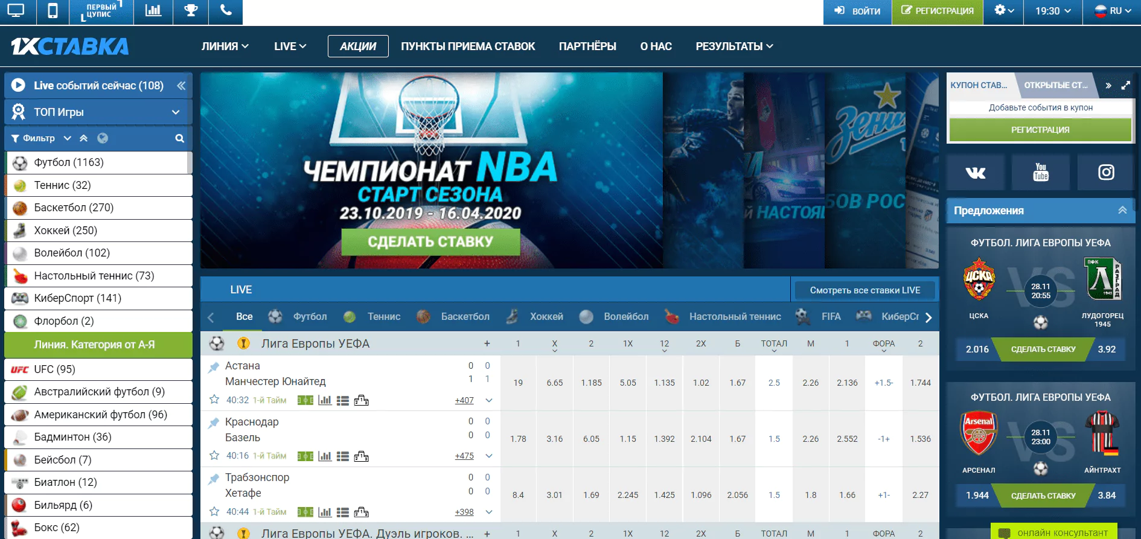Click the search magnifier in filter bar
The height and width of the screenshot is (539, 1141).
(x=179, y=138)
